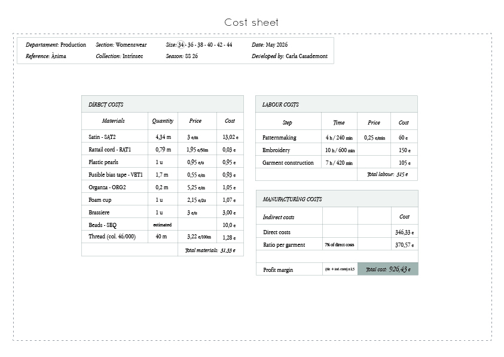Screen dimensions: 504x357
Task: Click Garment time '7 h / 420 min'
Action: click(339, 162)
